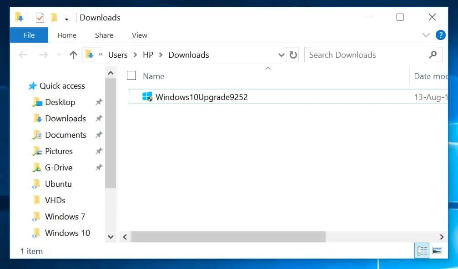
Task: Open Desktop in the navigation pane
Action: coord(60,102)
